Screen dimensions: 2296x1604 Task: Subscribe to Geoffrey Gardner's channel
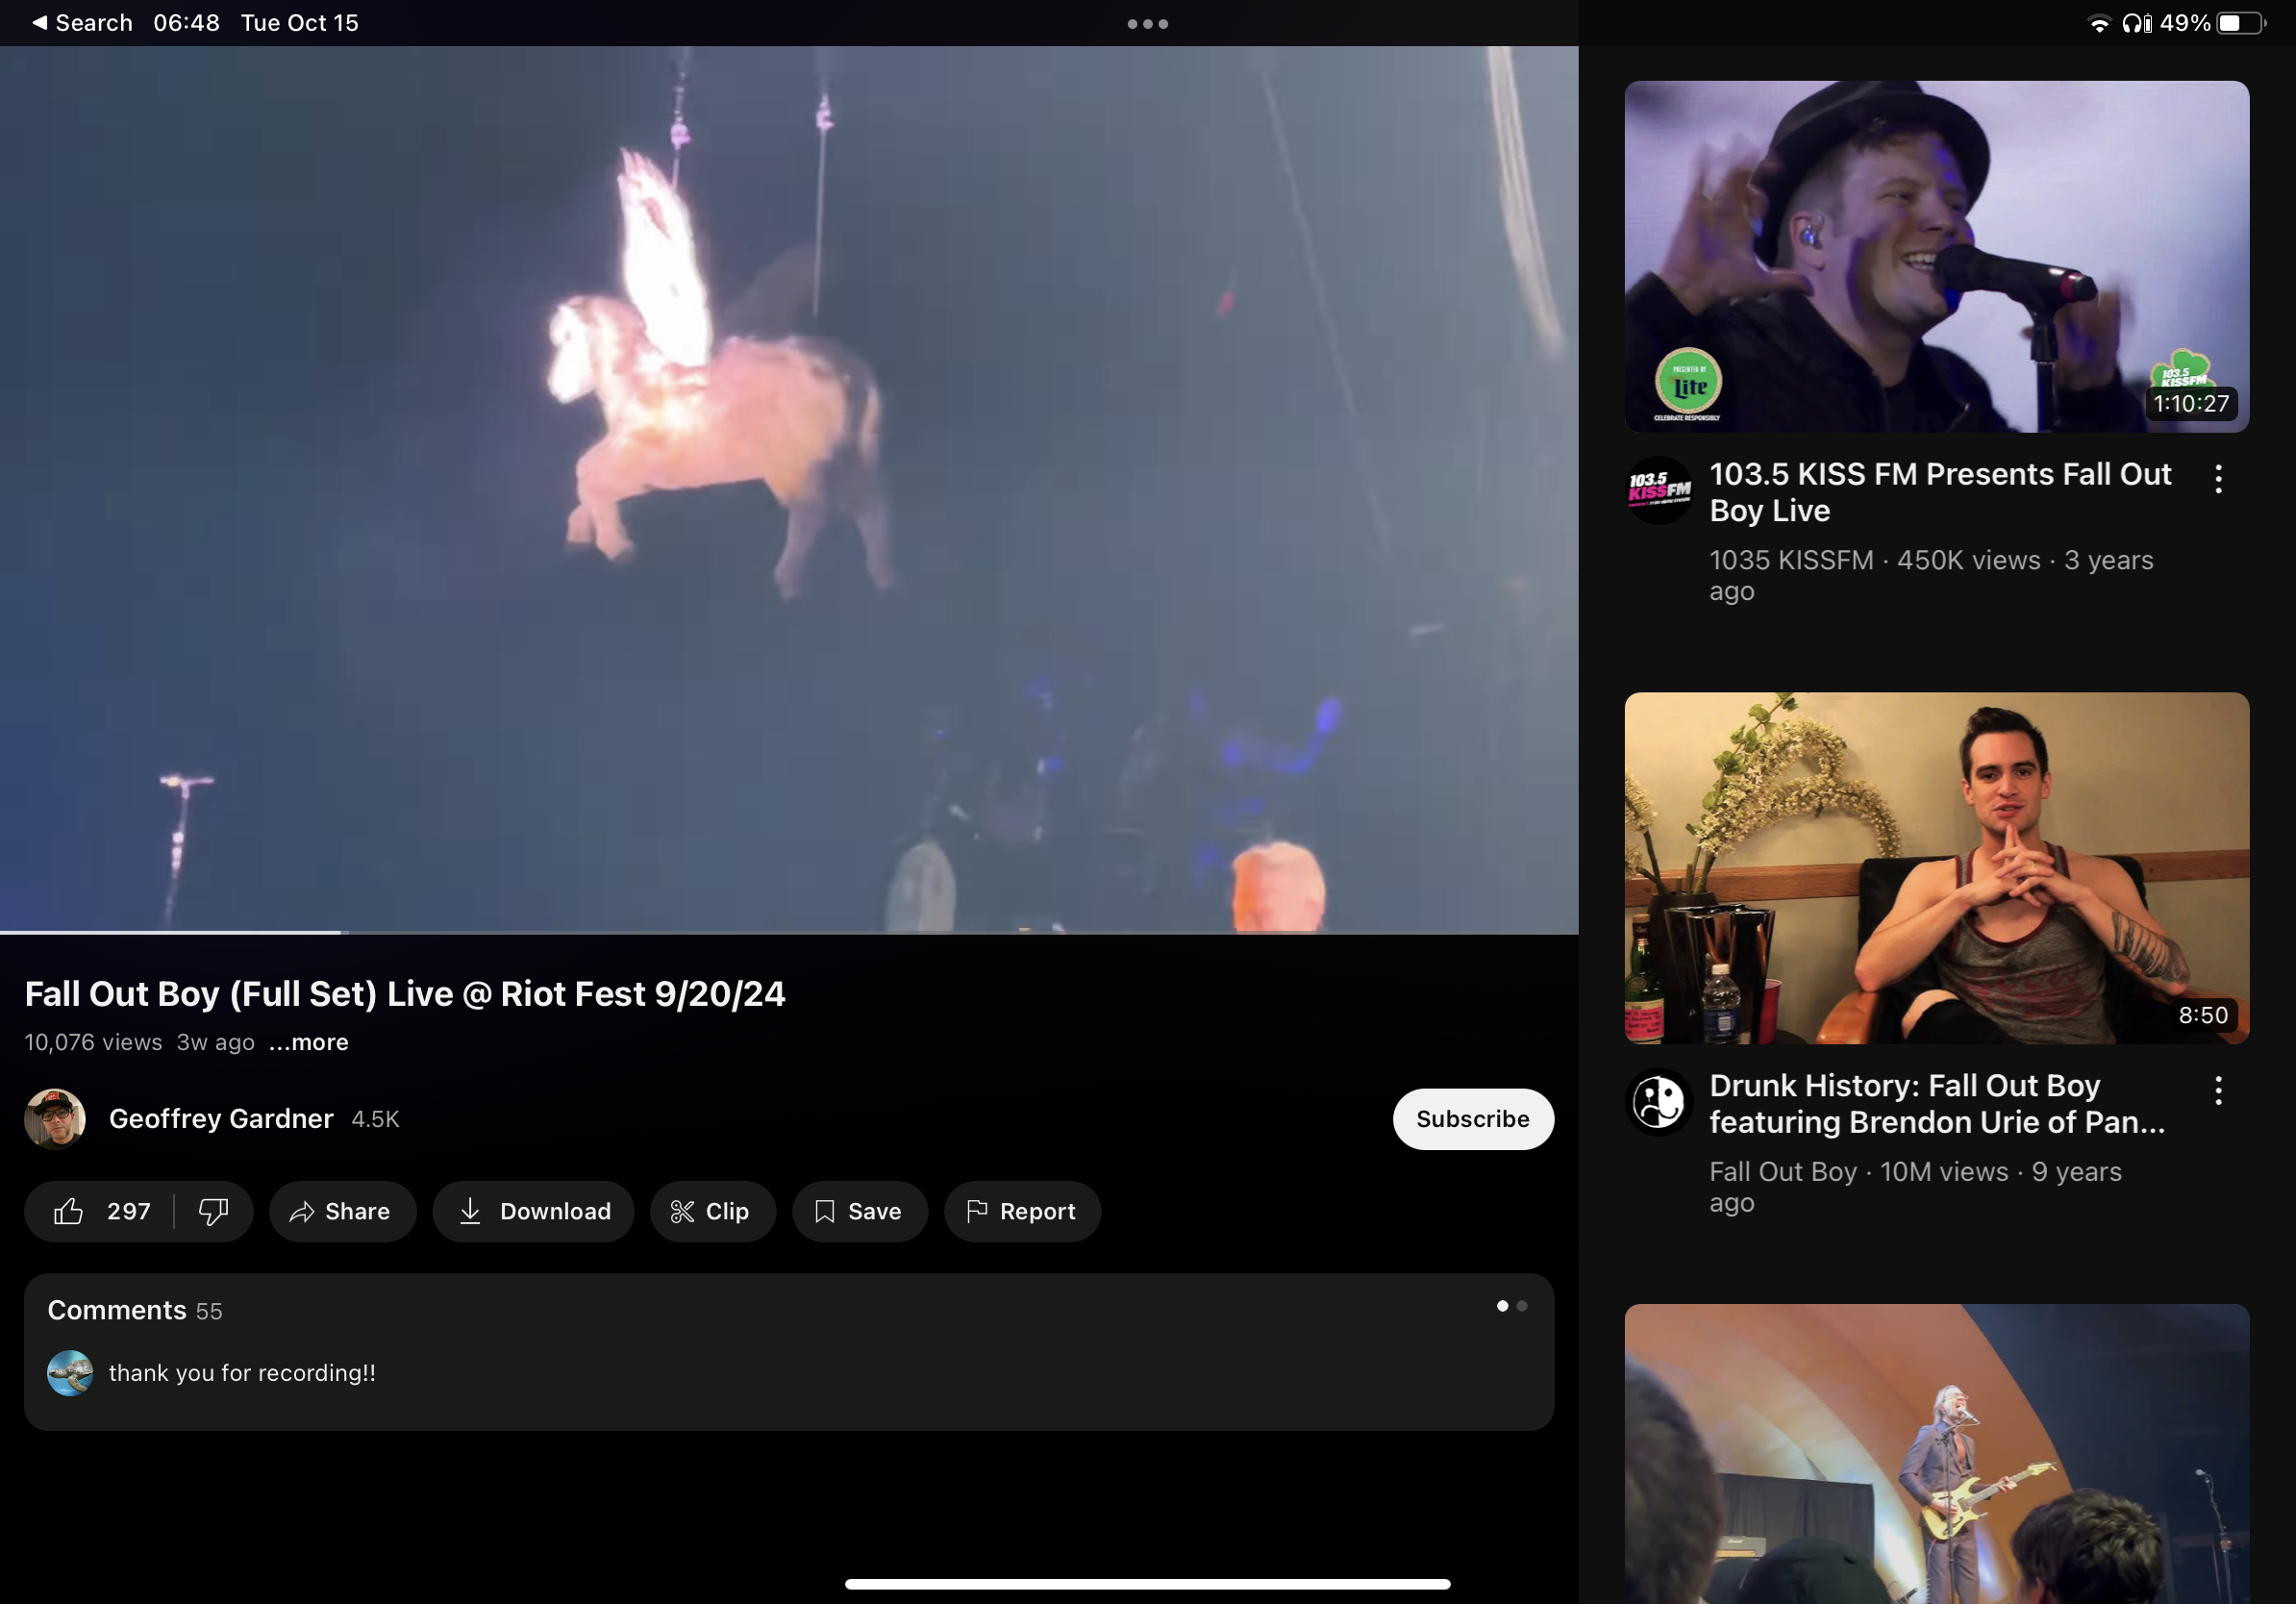(1472, 1118)
